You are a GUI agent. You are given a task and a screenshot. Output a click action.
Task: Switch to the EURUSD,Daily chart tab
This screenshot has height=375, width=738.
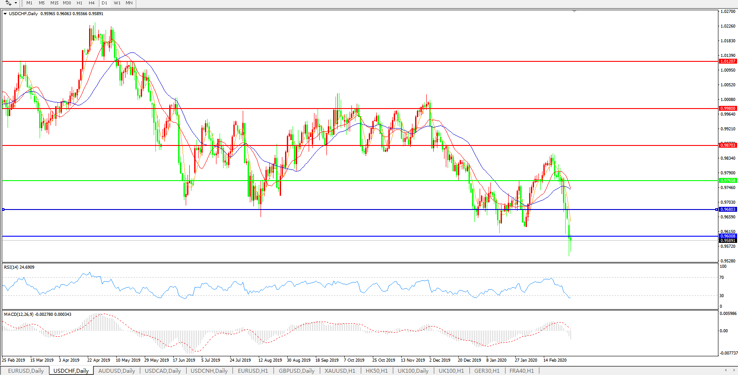(26, 371)
